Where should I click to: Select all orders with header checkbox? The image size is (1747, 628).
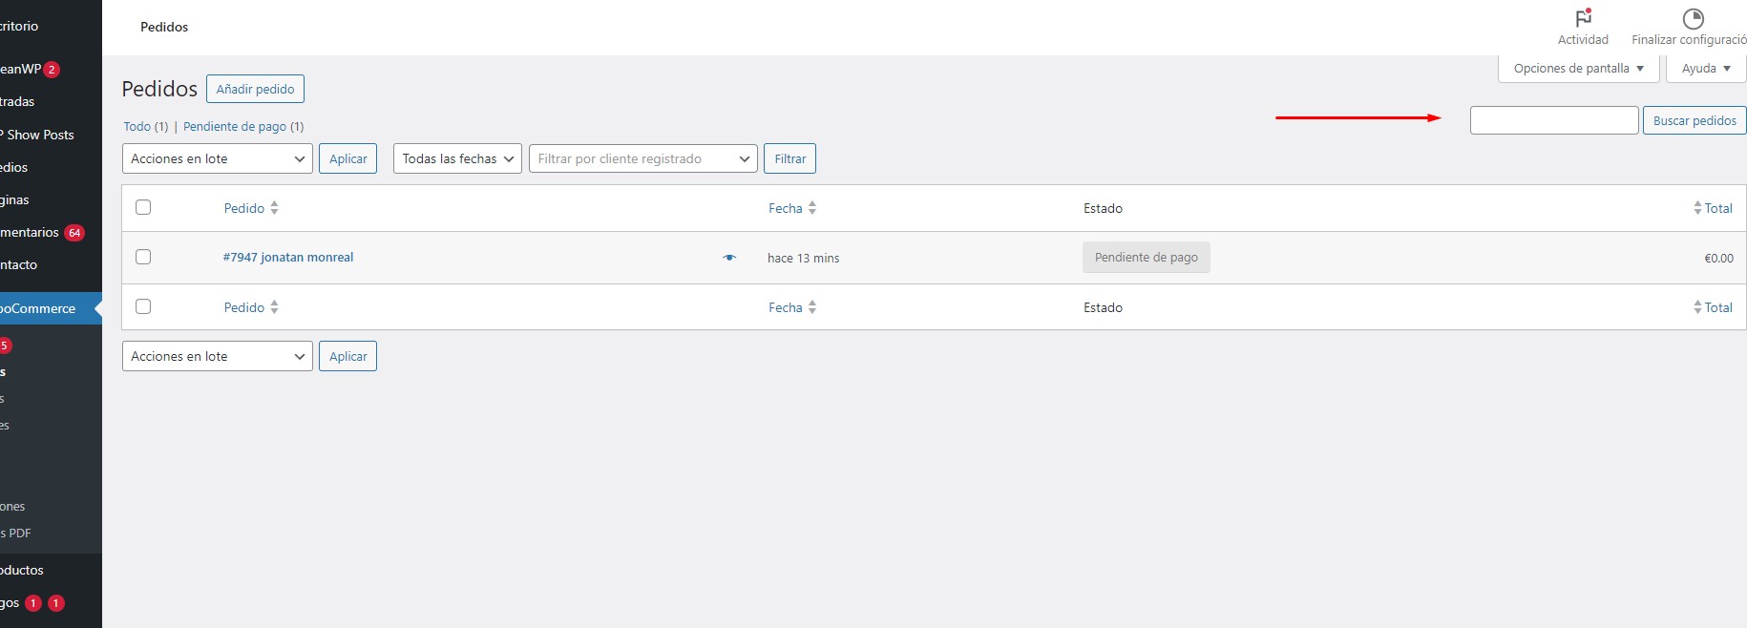point(143,207)
